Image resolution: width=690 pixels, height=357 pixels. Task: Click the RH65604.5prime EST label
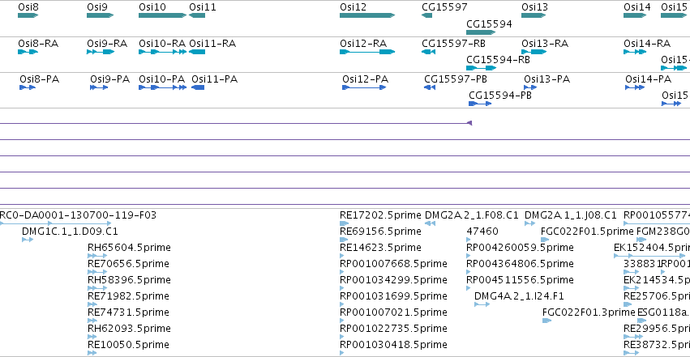click(x=129, y=248)
